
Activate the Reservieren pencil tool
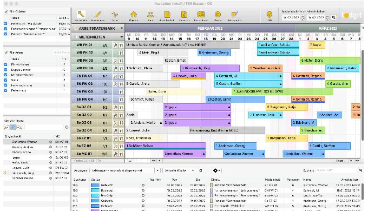[x=98, y=15]
